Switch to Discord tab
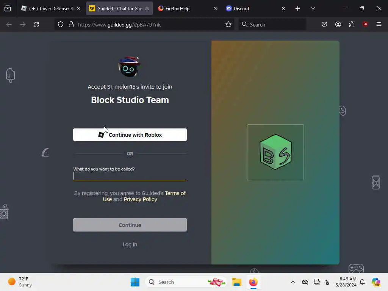This screenshot has width=388, height=291. 255,8
